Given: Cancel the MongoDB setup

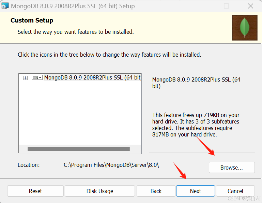Looking at the screenshot, I should (x=235, y=191).
